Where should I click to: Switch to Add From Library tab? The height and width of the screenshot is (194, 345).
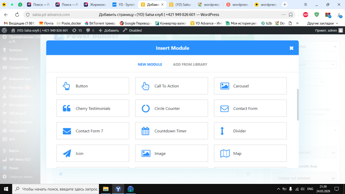tap(190, 64)
